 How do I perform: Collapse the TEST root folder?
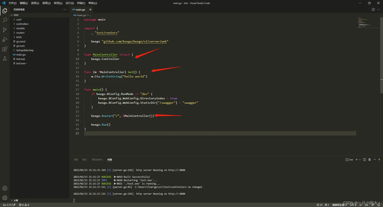click(x=40, y=15)
